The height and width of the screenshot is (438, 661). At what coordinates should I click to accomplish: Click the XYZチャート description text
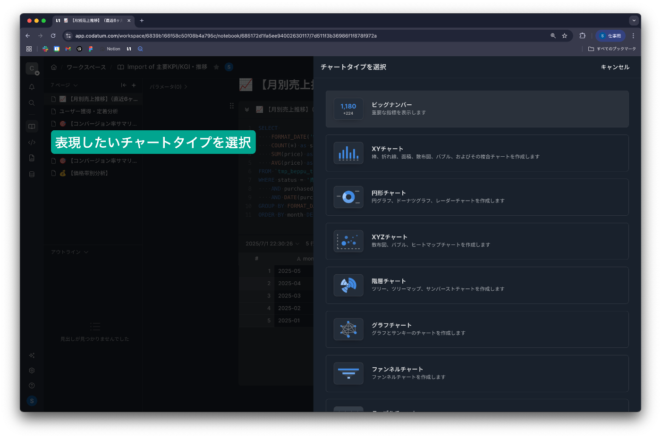431,245
